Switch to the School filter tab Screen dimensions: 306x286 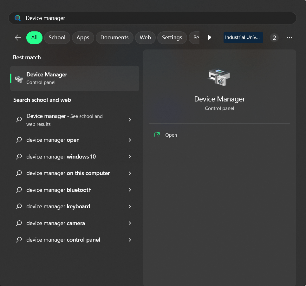[57, 37]
